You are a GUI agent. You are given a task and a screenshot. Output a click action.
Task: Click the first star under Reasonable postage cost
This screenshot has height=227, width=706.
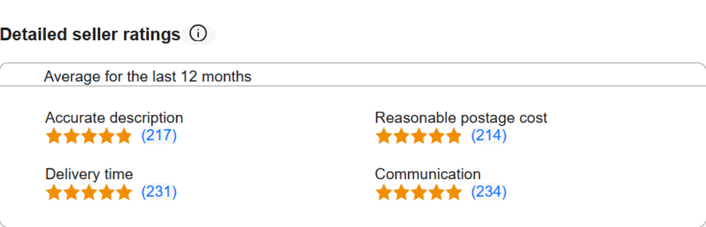[x=383, y=136]
